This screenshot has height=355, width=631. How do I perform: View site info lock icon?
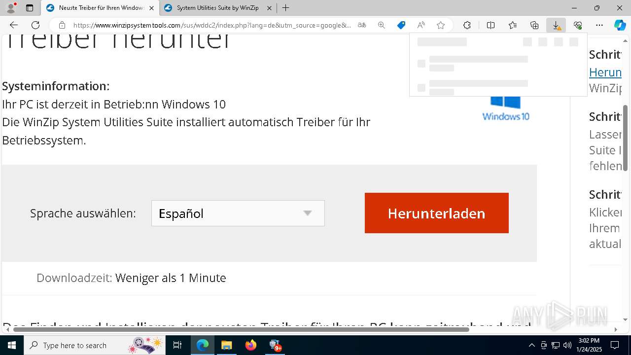click(62, 25)
